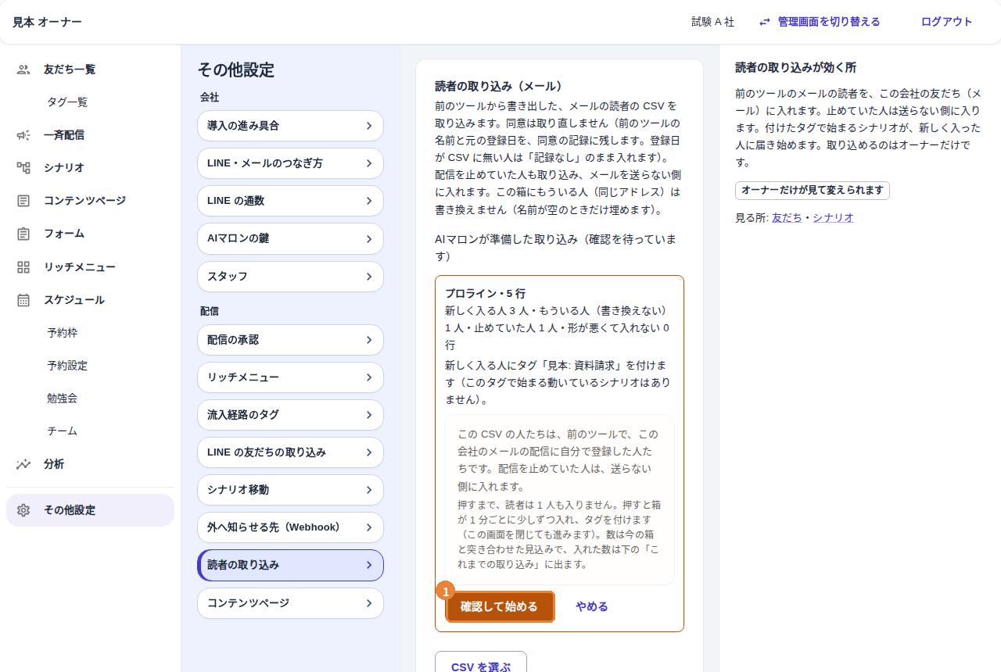Open the シナリオ移動 settings item
The width and height of the screenshot is (1001, 672).
tap(290, 490)
